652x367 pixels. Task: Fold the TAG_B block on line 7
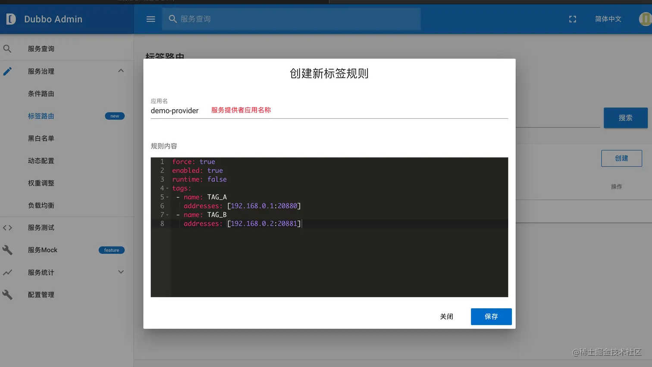click(x=167, y=215)
